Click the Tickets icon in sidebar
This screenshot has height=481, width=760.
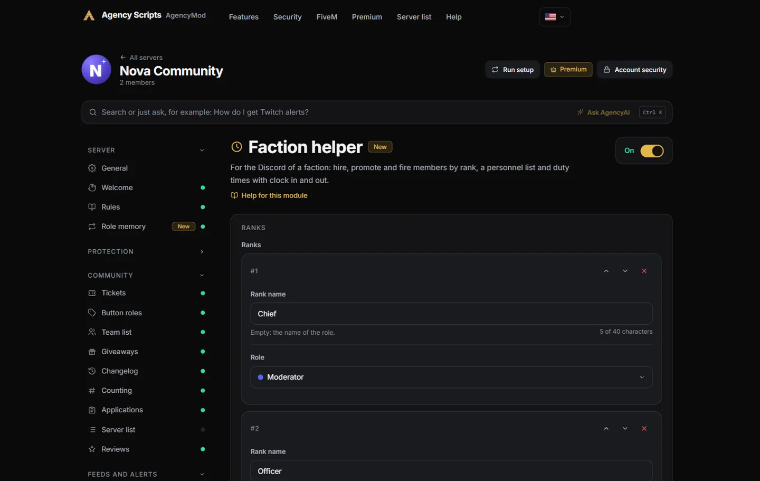pyautogui.click(x=92, y=293)
